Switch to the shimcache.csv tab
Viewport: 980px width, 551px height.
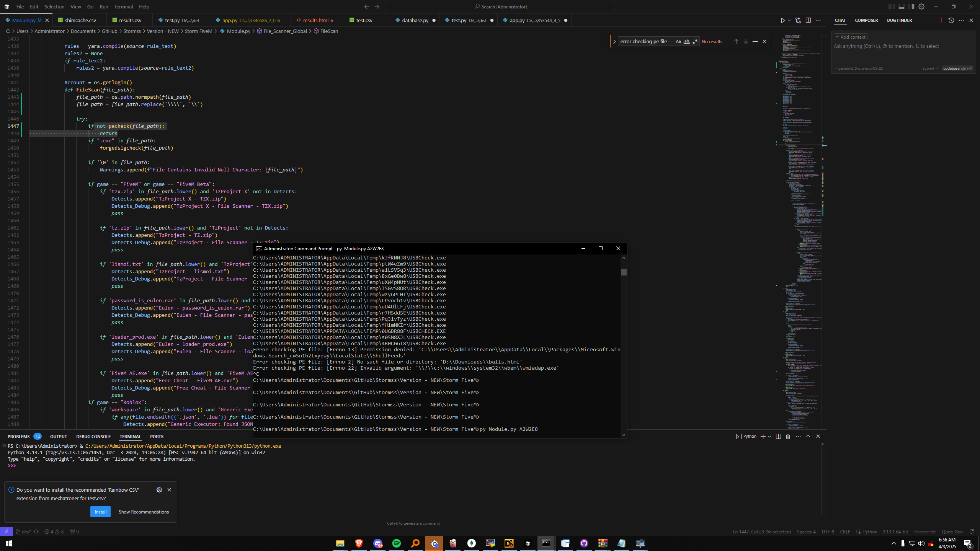(80, 20)
